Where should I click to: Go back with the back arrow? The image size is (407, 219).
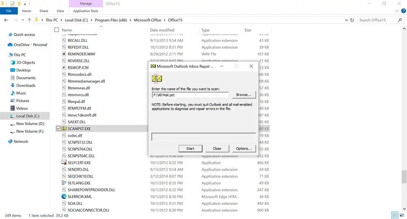coord(6,20)
